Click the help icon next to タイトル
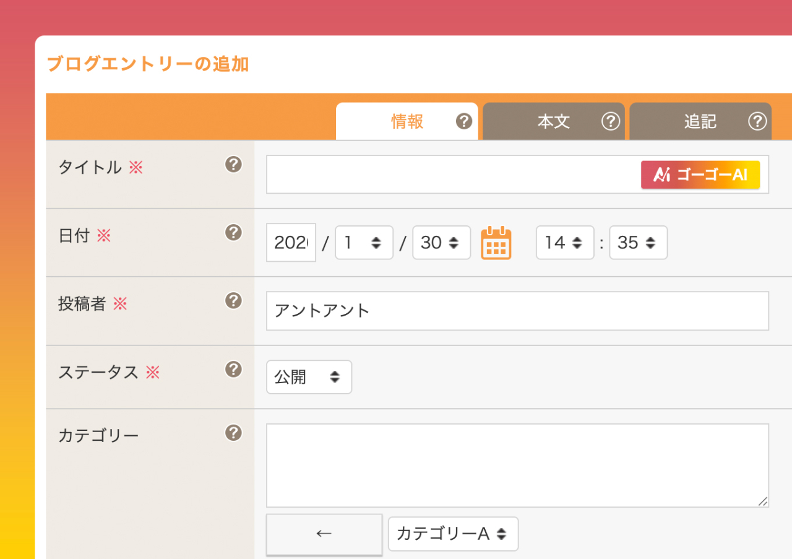792x559 pixels. tap(233, 165)
